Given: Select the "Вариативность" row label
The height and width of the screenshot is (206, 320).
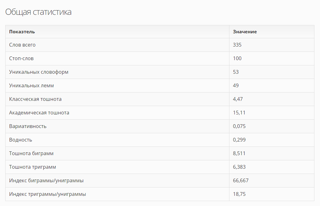Looking at the screenshot, I should tap(28, 126).
